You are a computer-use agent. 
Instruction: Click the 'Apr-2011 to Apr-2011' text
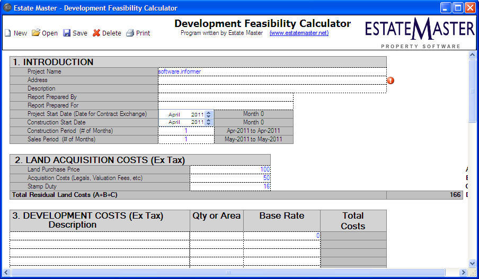point(254,131)
